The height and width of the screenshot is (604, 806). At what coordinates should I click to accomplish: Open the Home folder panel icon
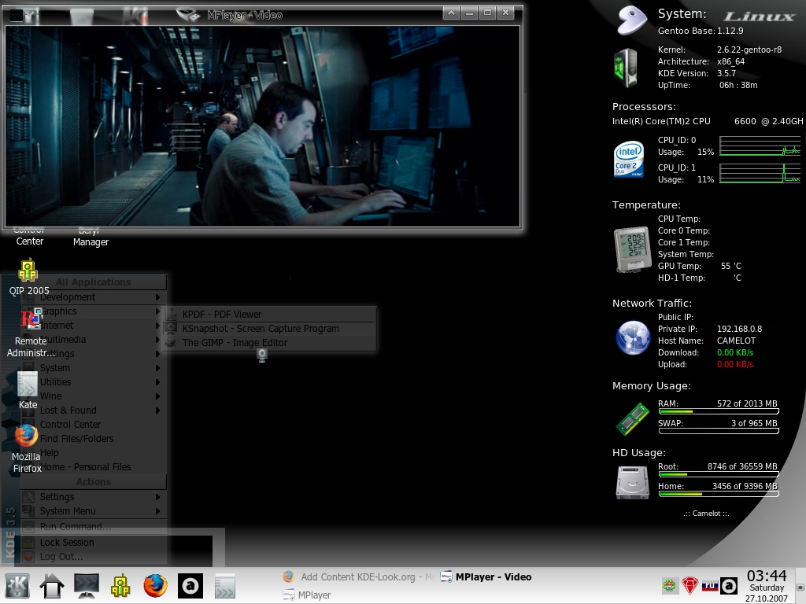pos(51,586)
